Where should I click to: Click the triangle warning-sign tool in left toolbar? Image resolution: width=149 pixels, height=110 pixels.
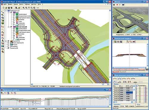[3, 41]
